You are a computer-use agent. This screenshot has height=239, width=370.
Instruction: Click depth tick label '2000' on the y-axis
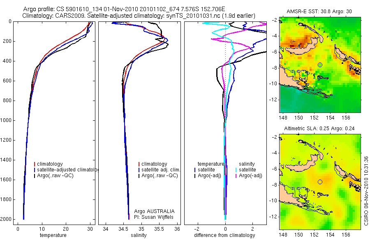click(x=6, y=219)
